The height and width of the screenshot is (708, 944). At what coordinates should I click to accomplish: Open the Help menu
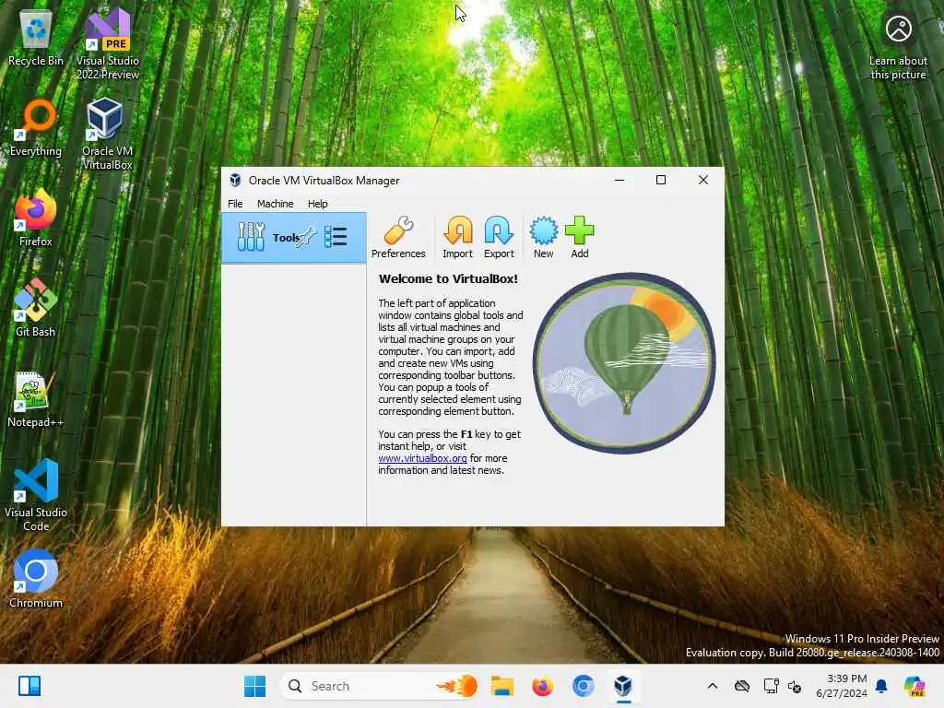click(x=317, y=204)
